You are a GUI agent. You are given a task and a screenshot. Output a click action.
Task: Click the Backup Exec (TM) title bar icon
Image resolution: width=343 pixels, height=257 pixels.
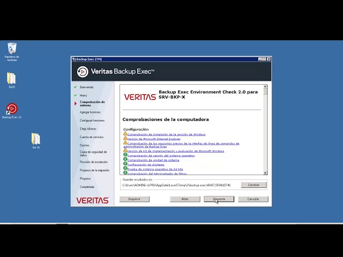[74, 59]
